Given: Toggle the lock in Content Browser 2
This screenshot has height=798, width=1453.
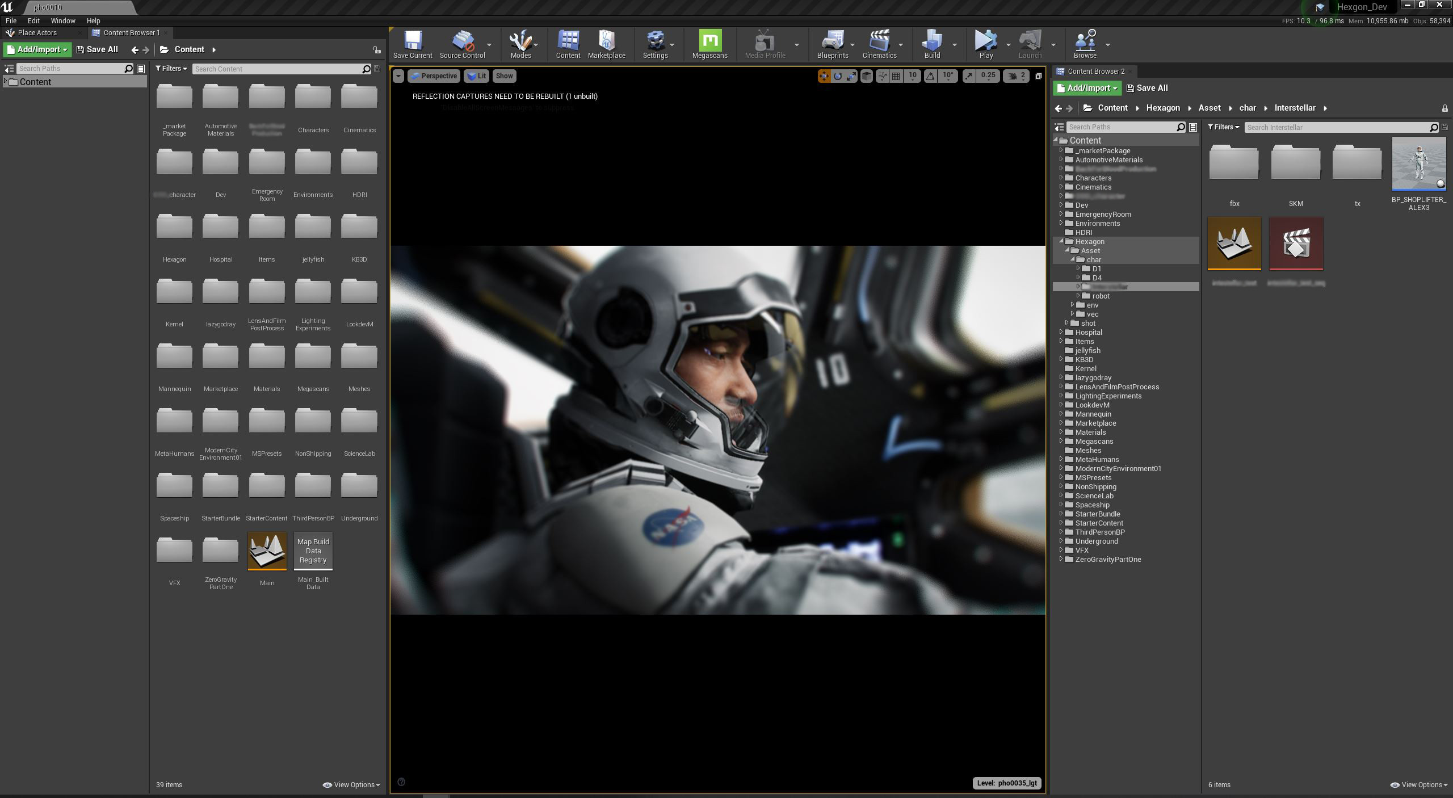Looking at the screenshot, I should click(1444, 108).
